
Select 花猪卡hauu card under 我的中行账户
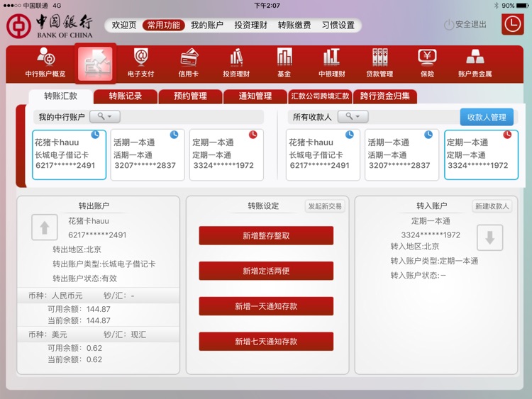[70, 154]
